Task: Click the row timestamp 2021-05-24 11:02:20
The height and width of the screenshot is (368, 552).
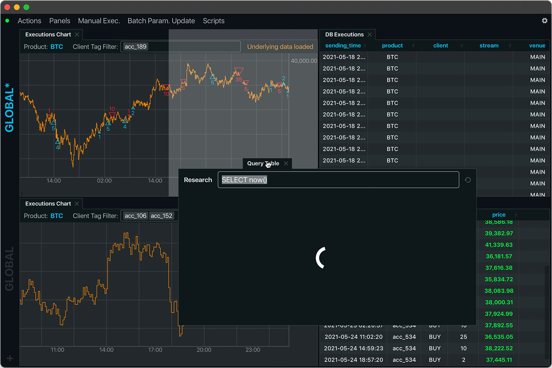Action: point(354,337)
